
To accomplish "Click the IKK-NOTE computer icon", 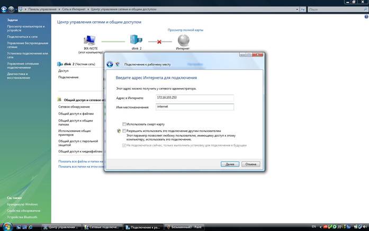I will pos(89,40).
